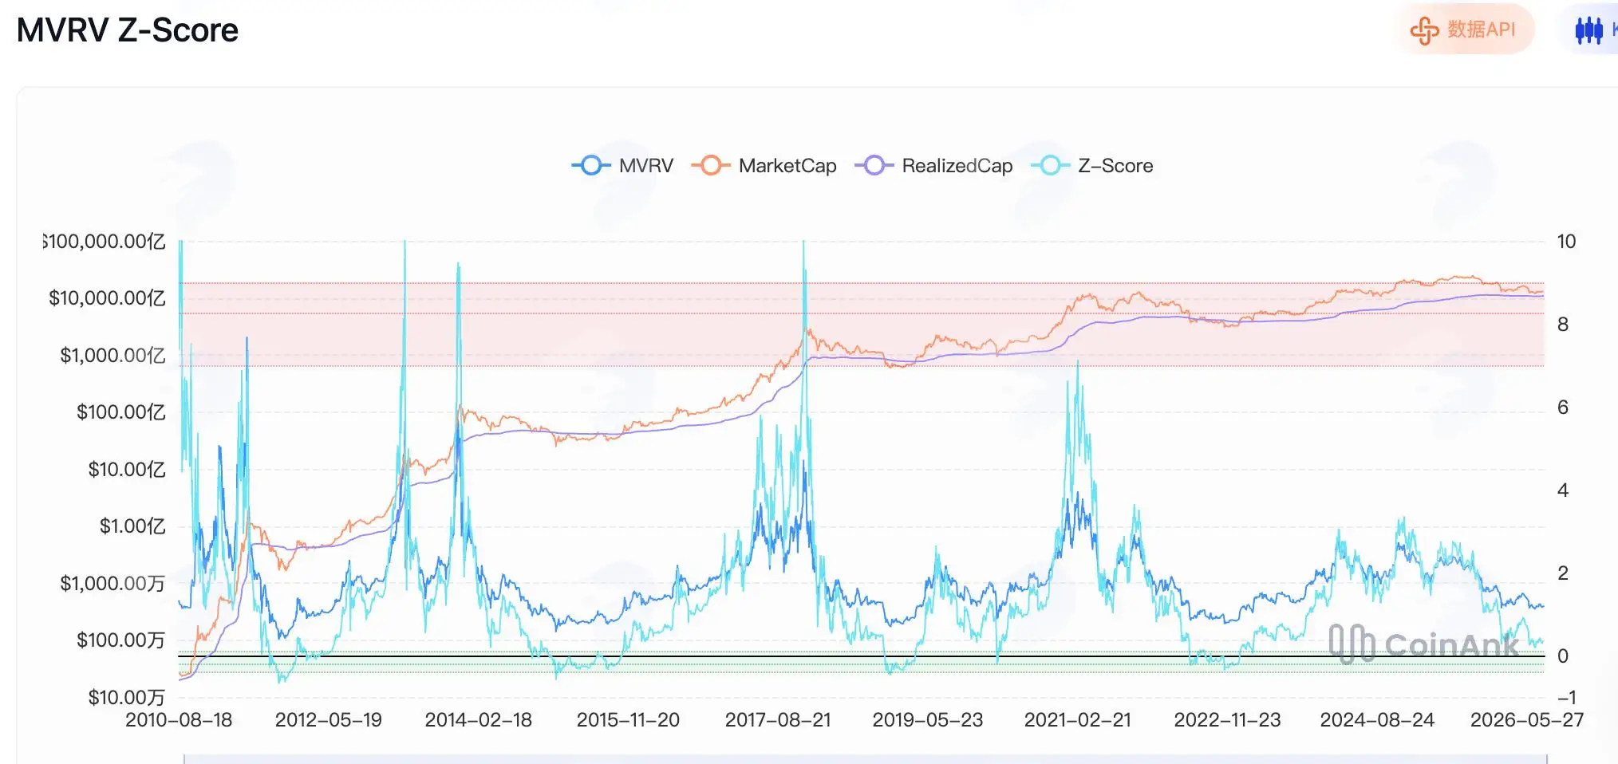The image size is (1618, 764).
Task: Click the 2014-02-18 date label
Action: [x=479, y=720]
